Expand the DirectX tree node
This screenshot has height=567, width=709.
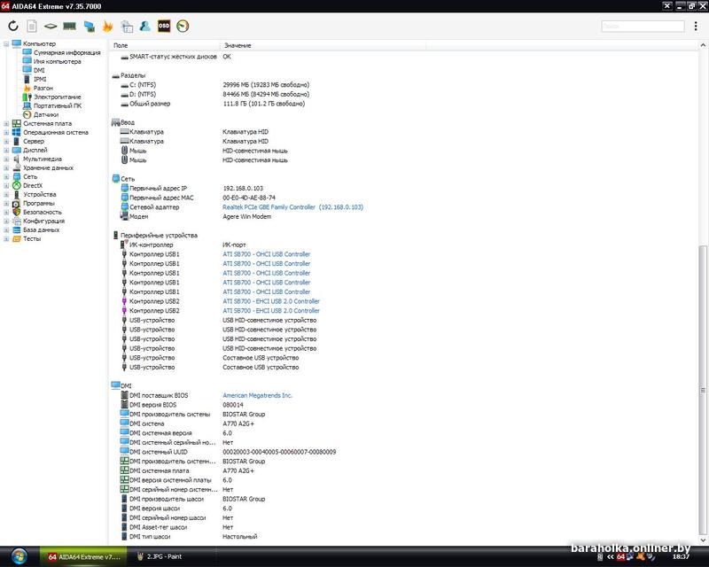pyautogui.click(x=6, y=185)
